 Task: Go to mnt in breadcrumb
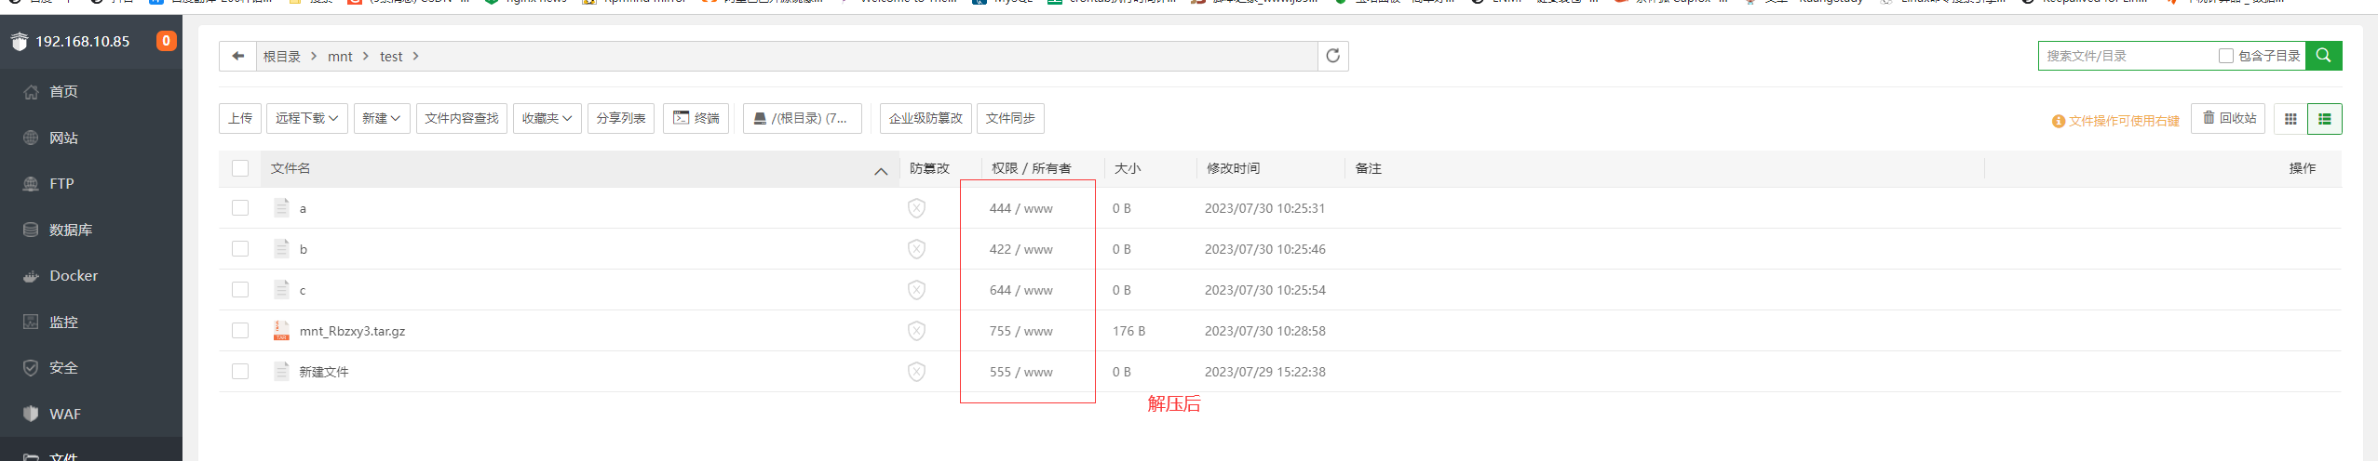coord(340,57)
